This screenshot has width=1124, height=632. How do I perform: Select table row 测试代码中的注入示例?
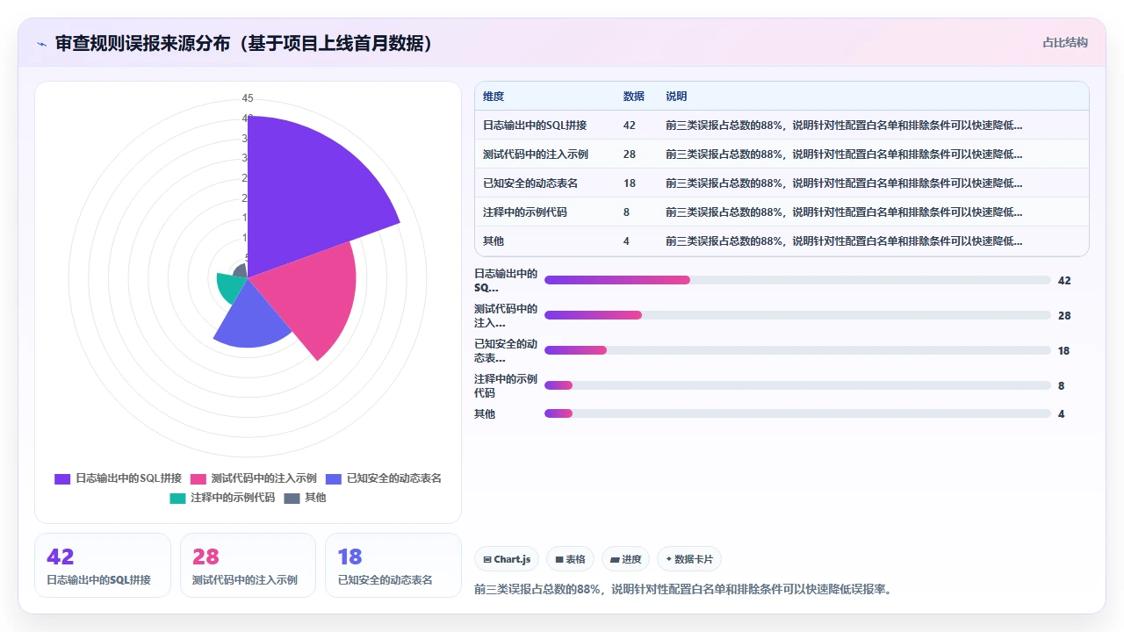[782, 154]
